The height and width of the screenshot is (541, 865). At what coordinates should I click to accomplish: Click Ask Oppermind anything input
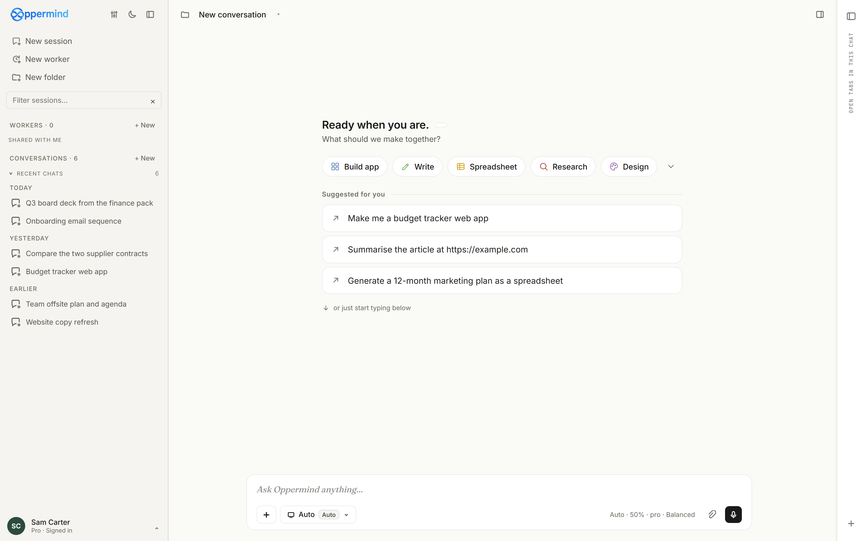(x=499, y=490)
